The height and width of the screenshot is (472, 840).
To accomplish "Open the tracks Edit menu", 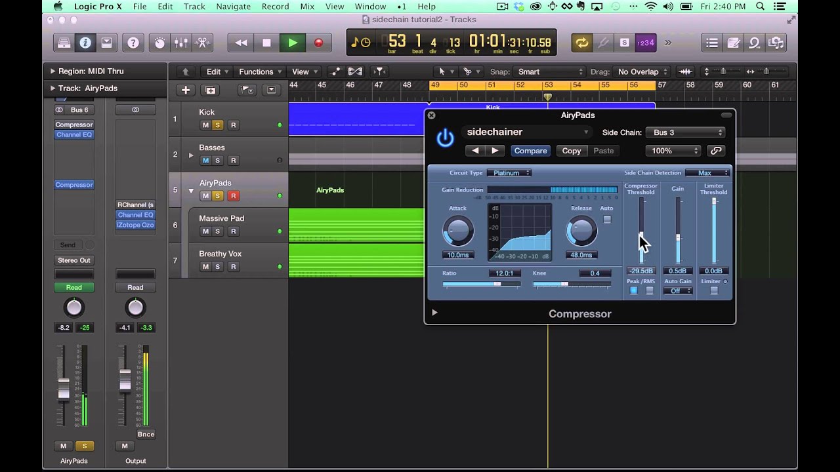I will click(x=217, y=71).
